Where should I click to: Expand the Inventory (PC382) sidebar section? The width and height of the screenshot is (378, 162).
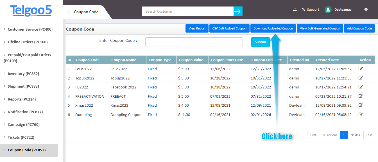[21, 74]
